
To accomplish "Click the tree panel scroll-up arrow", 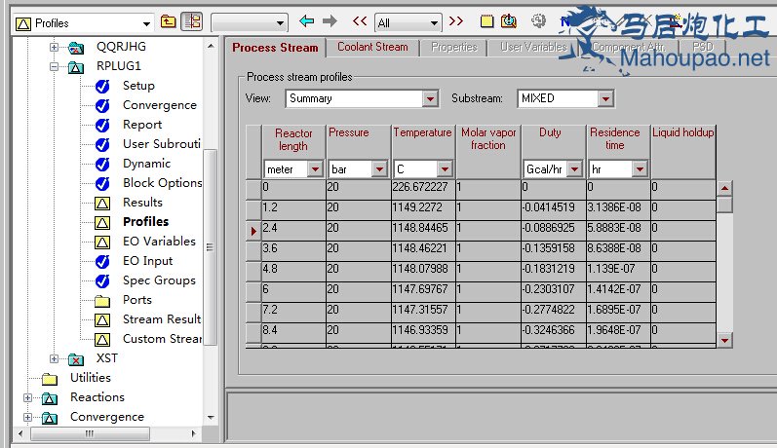I will click(x=211, y=46).
